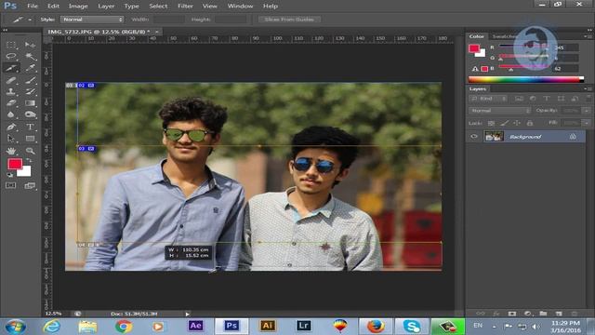
Task: Select the Clone Stamp tool
Action: pyautogui.click(x=10, y=91)
